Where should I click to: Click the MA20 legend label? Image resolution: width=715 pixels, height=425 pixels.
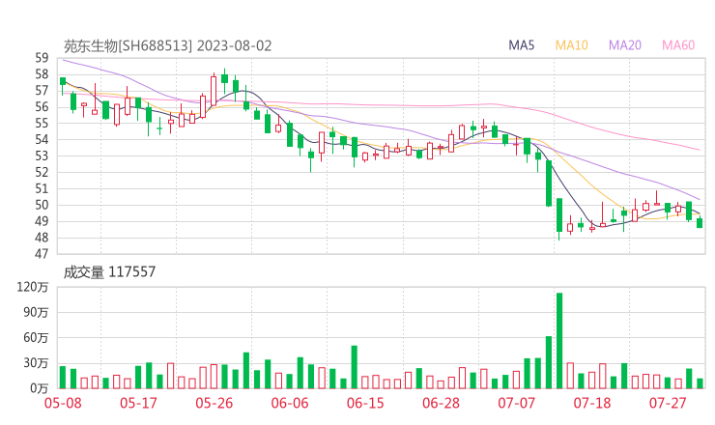[x=625, y=45]
